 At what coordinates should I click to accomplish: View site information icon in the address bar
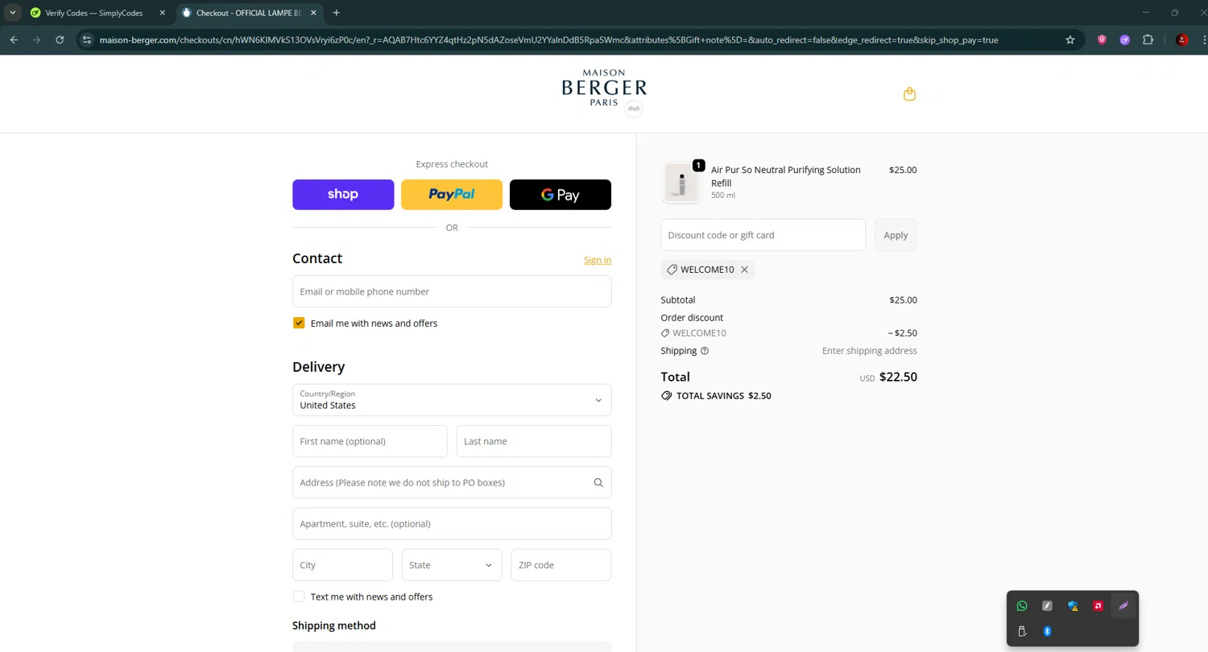pyautogui.click(x=87, y=39)
